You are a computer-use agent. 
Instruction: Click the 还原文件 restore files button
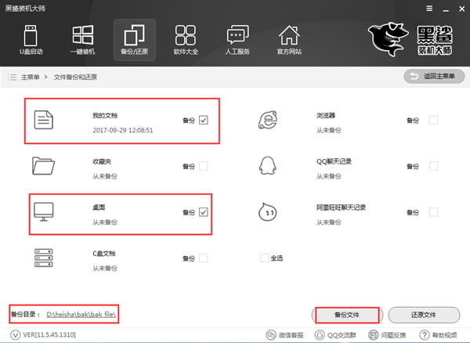424,315
